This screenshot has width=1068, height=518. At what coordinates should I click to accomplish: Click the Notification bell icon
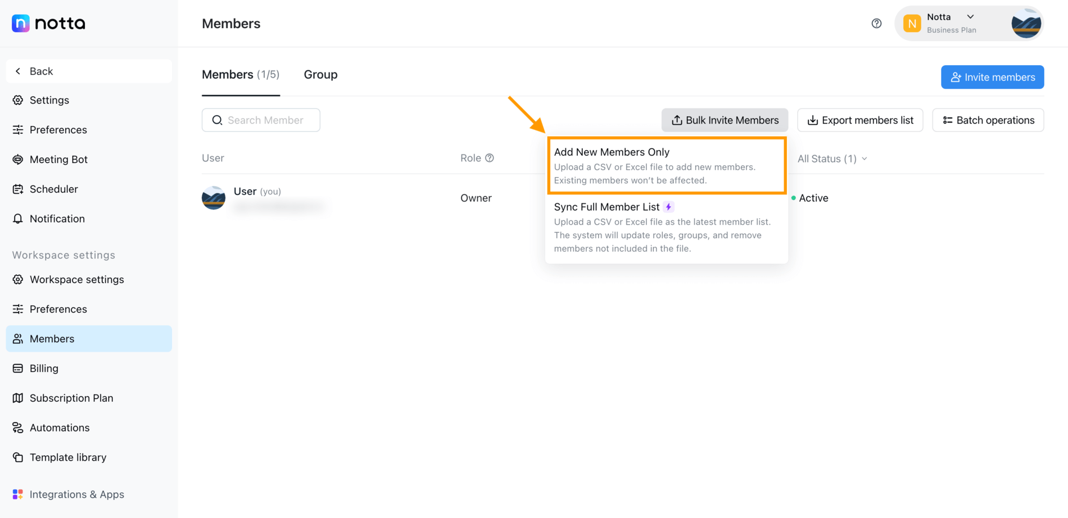click(x=18, y=219)
